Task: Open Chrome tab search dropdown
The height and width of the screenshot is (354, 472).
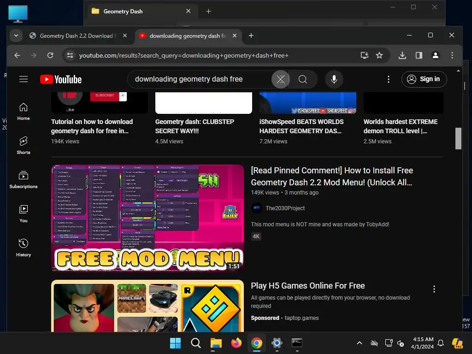Action: click(x=16, y=35)
